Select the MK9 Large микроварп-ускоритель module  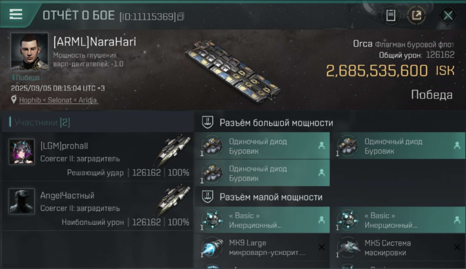pos(262,247)
